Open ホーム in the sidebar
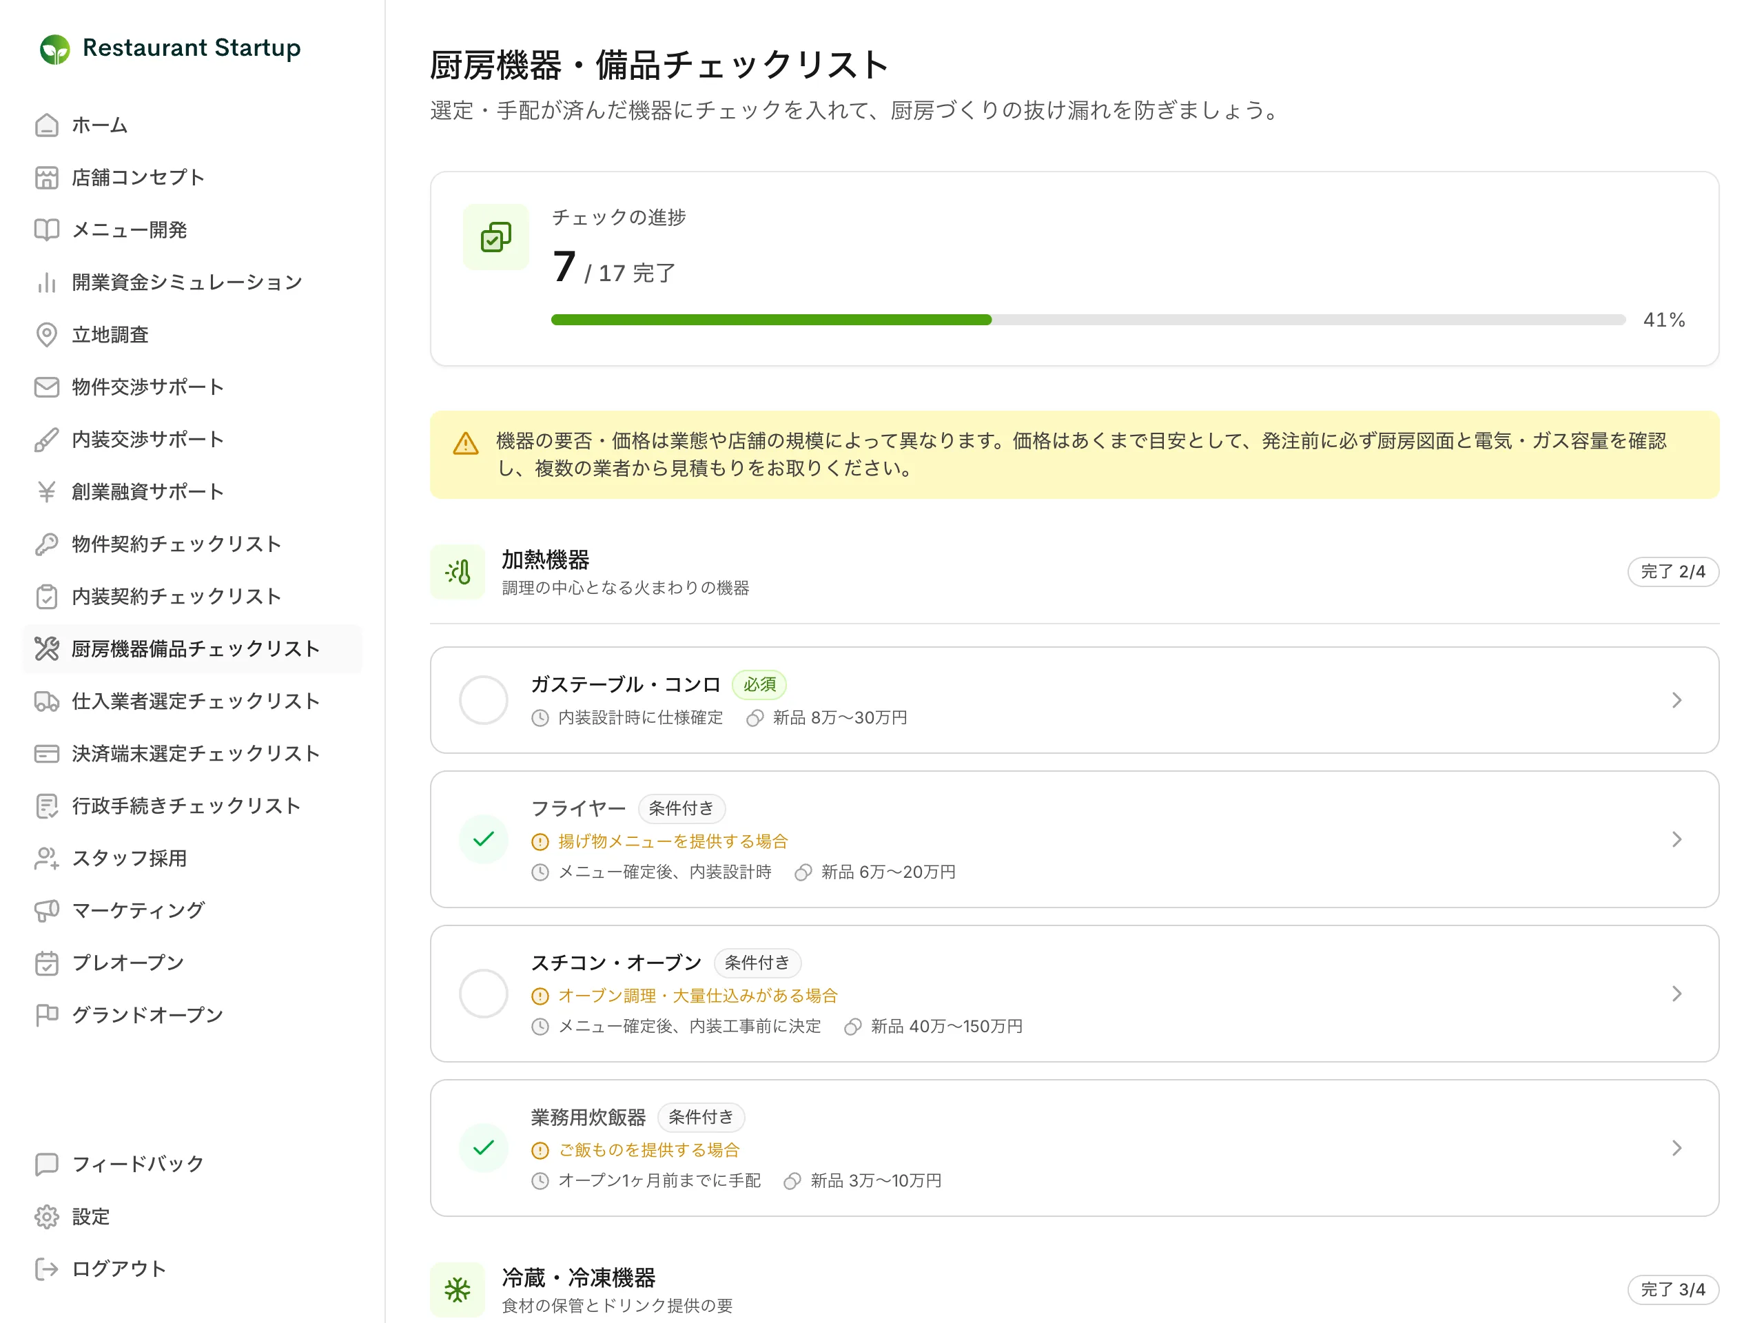Image resolution: width=1764 pixels, height=1323 pixels. click(192, 125)
